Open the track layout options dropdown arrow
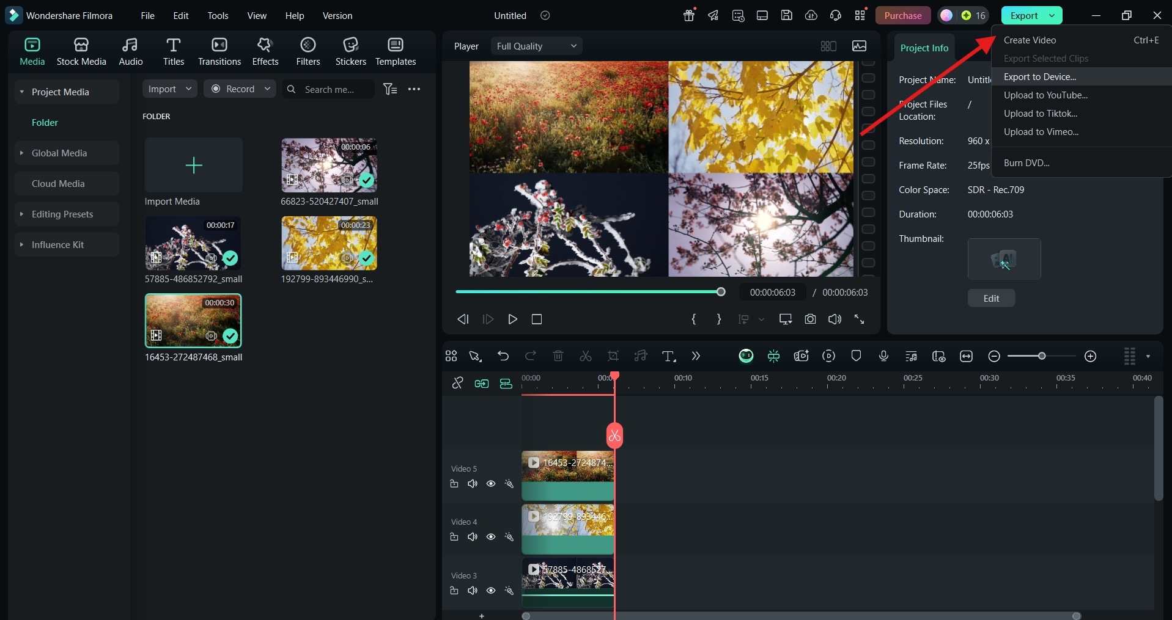 click(x=1148, y=357)
